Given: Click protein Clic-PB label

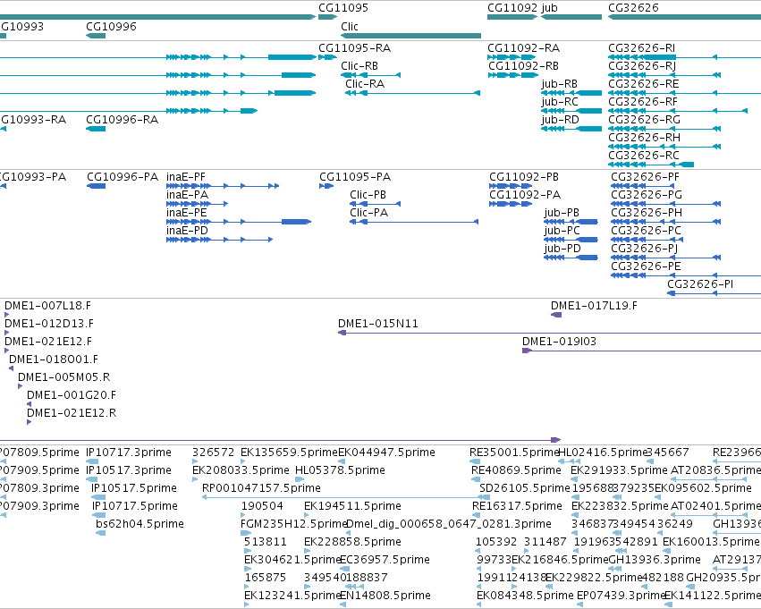Looking at the screenshot, I should (x=368, y=195).
